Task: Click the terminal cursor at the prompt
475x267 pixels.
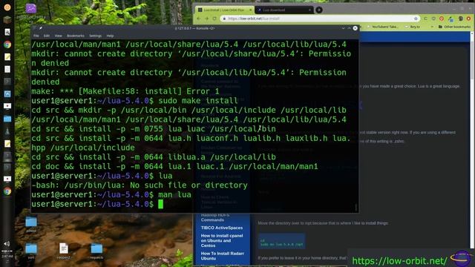Action: (160, 204)
